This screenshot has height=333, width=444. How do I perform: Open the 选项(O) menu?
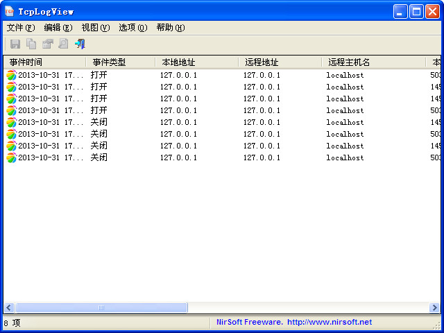click(133, 28)
